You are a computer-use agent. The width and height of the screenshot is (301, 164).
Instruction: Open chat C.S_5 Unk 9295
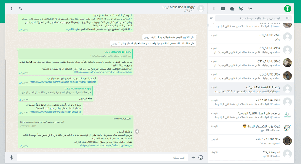point(251,37)
